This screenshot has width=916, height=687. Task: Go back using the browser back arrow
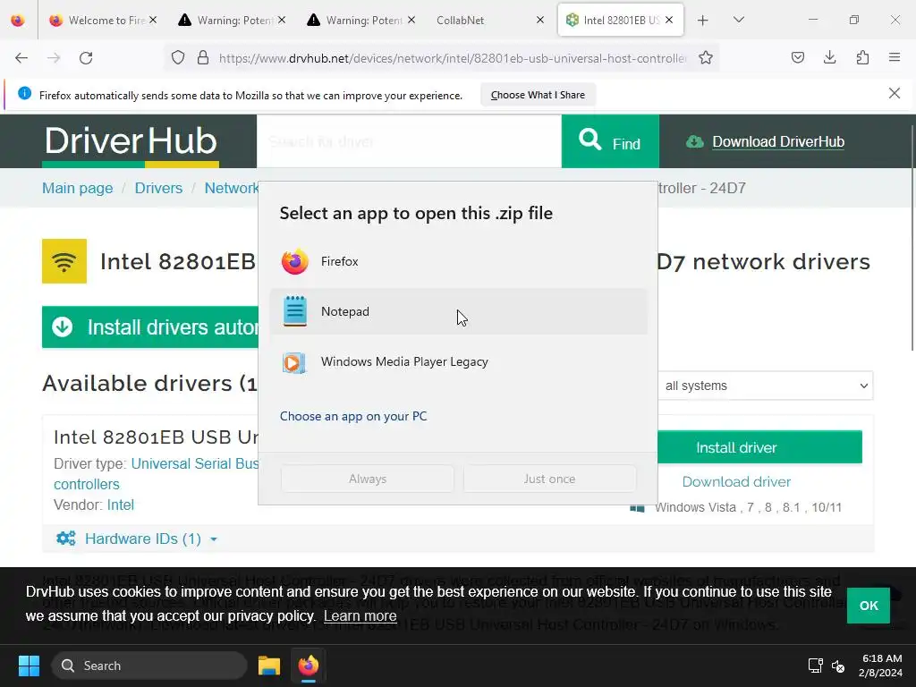pos(21,58)
